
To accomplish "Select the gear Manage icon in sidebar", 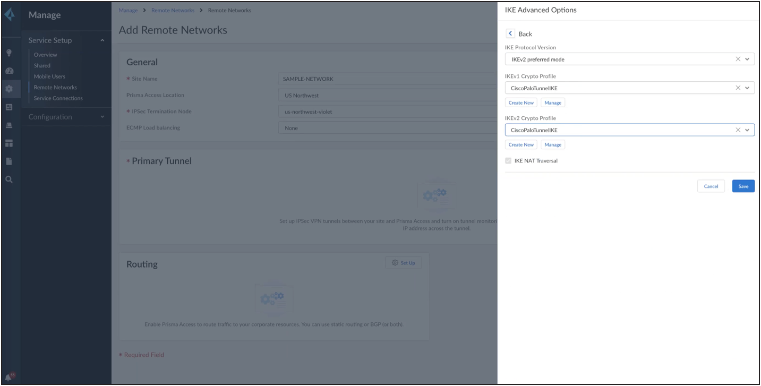I will pyautogui.click(x=10, y=89).
